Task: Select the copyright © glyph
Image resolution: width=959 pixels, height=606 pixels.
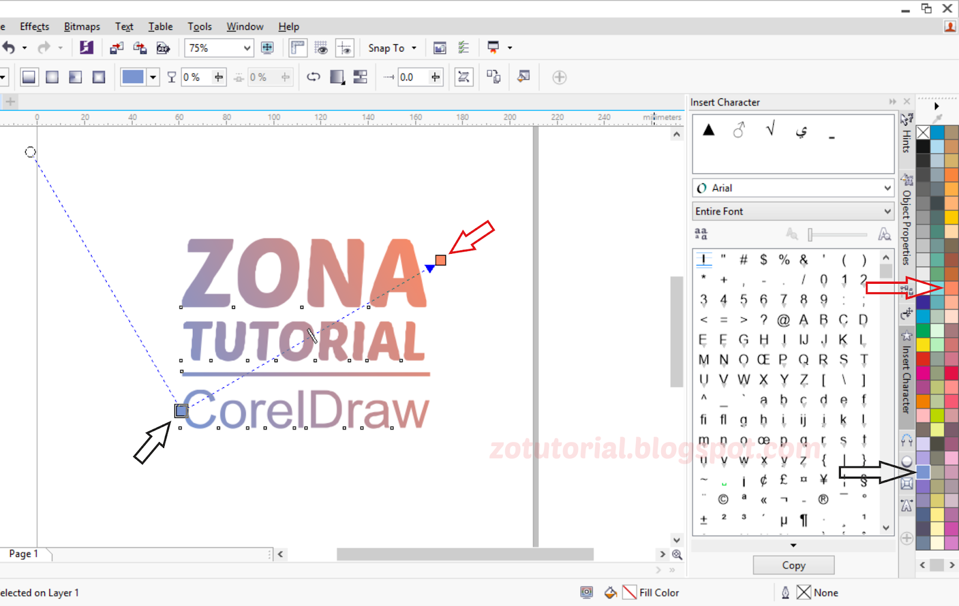Action: [x=723, y=499]
